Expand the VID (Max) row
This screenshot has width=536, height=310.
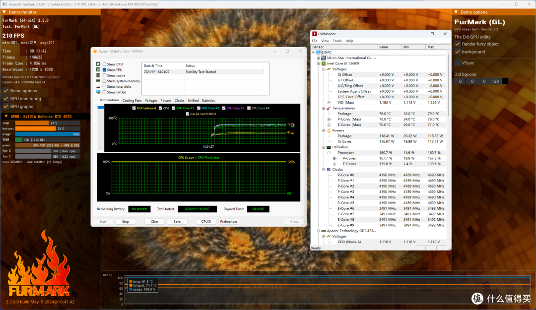tap(329, 103)
